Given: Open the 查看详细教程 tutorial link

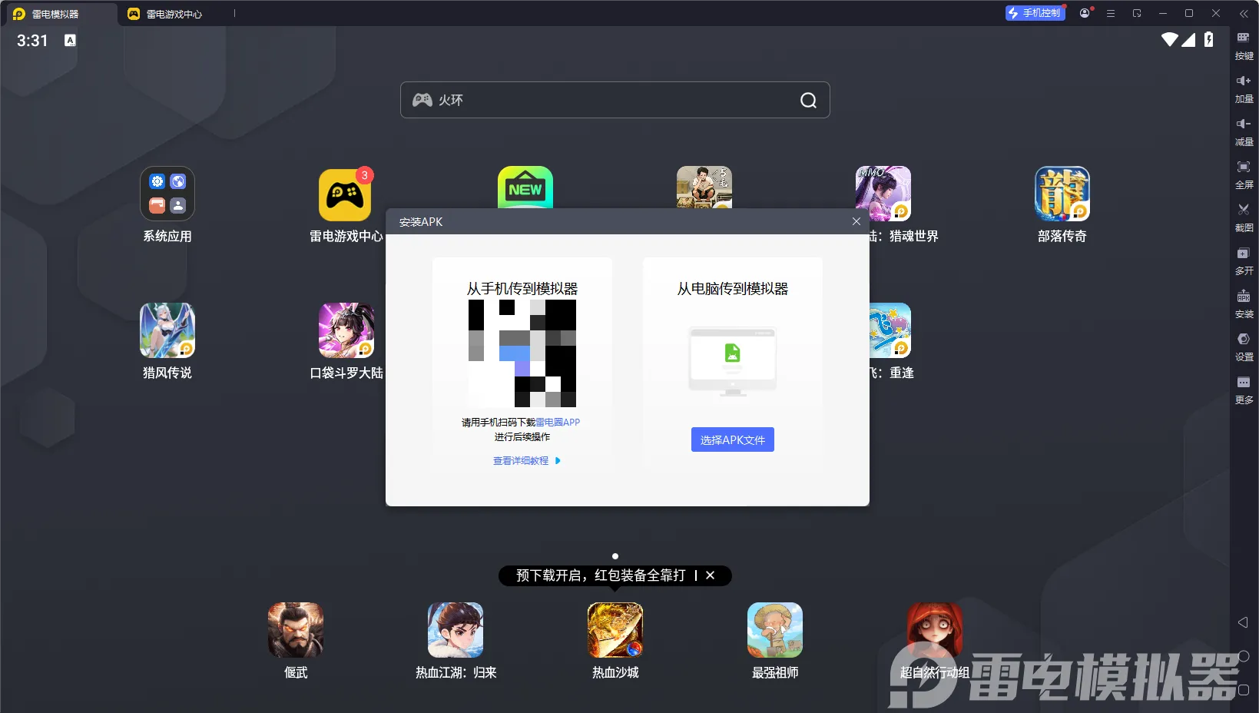Looking at the screenshot, I should (x=527, y=461).
